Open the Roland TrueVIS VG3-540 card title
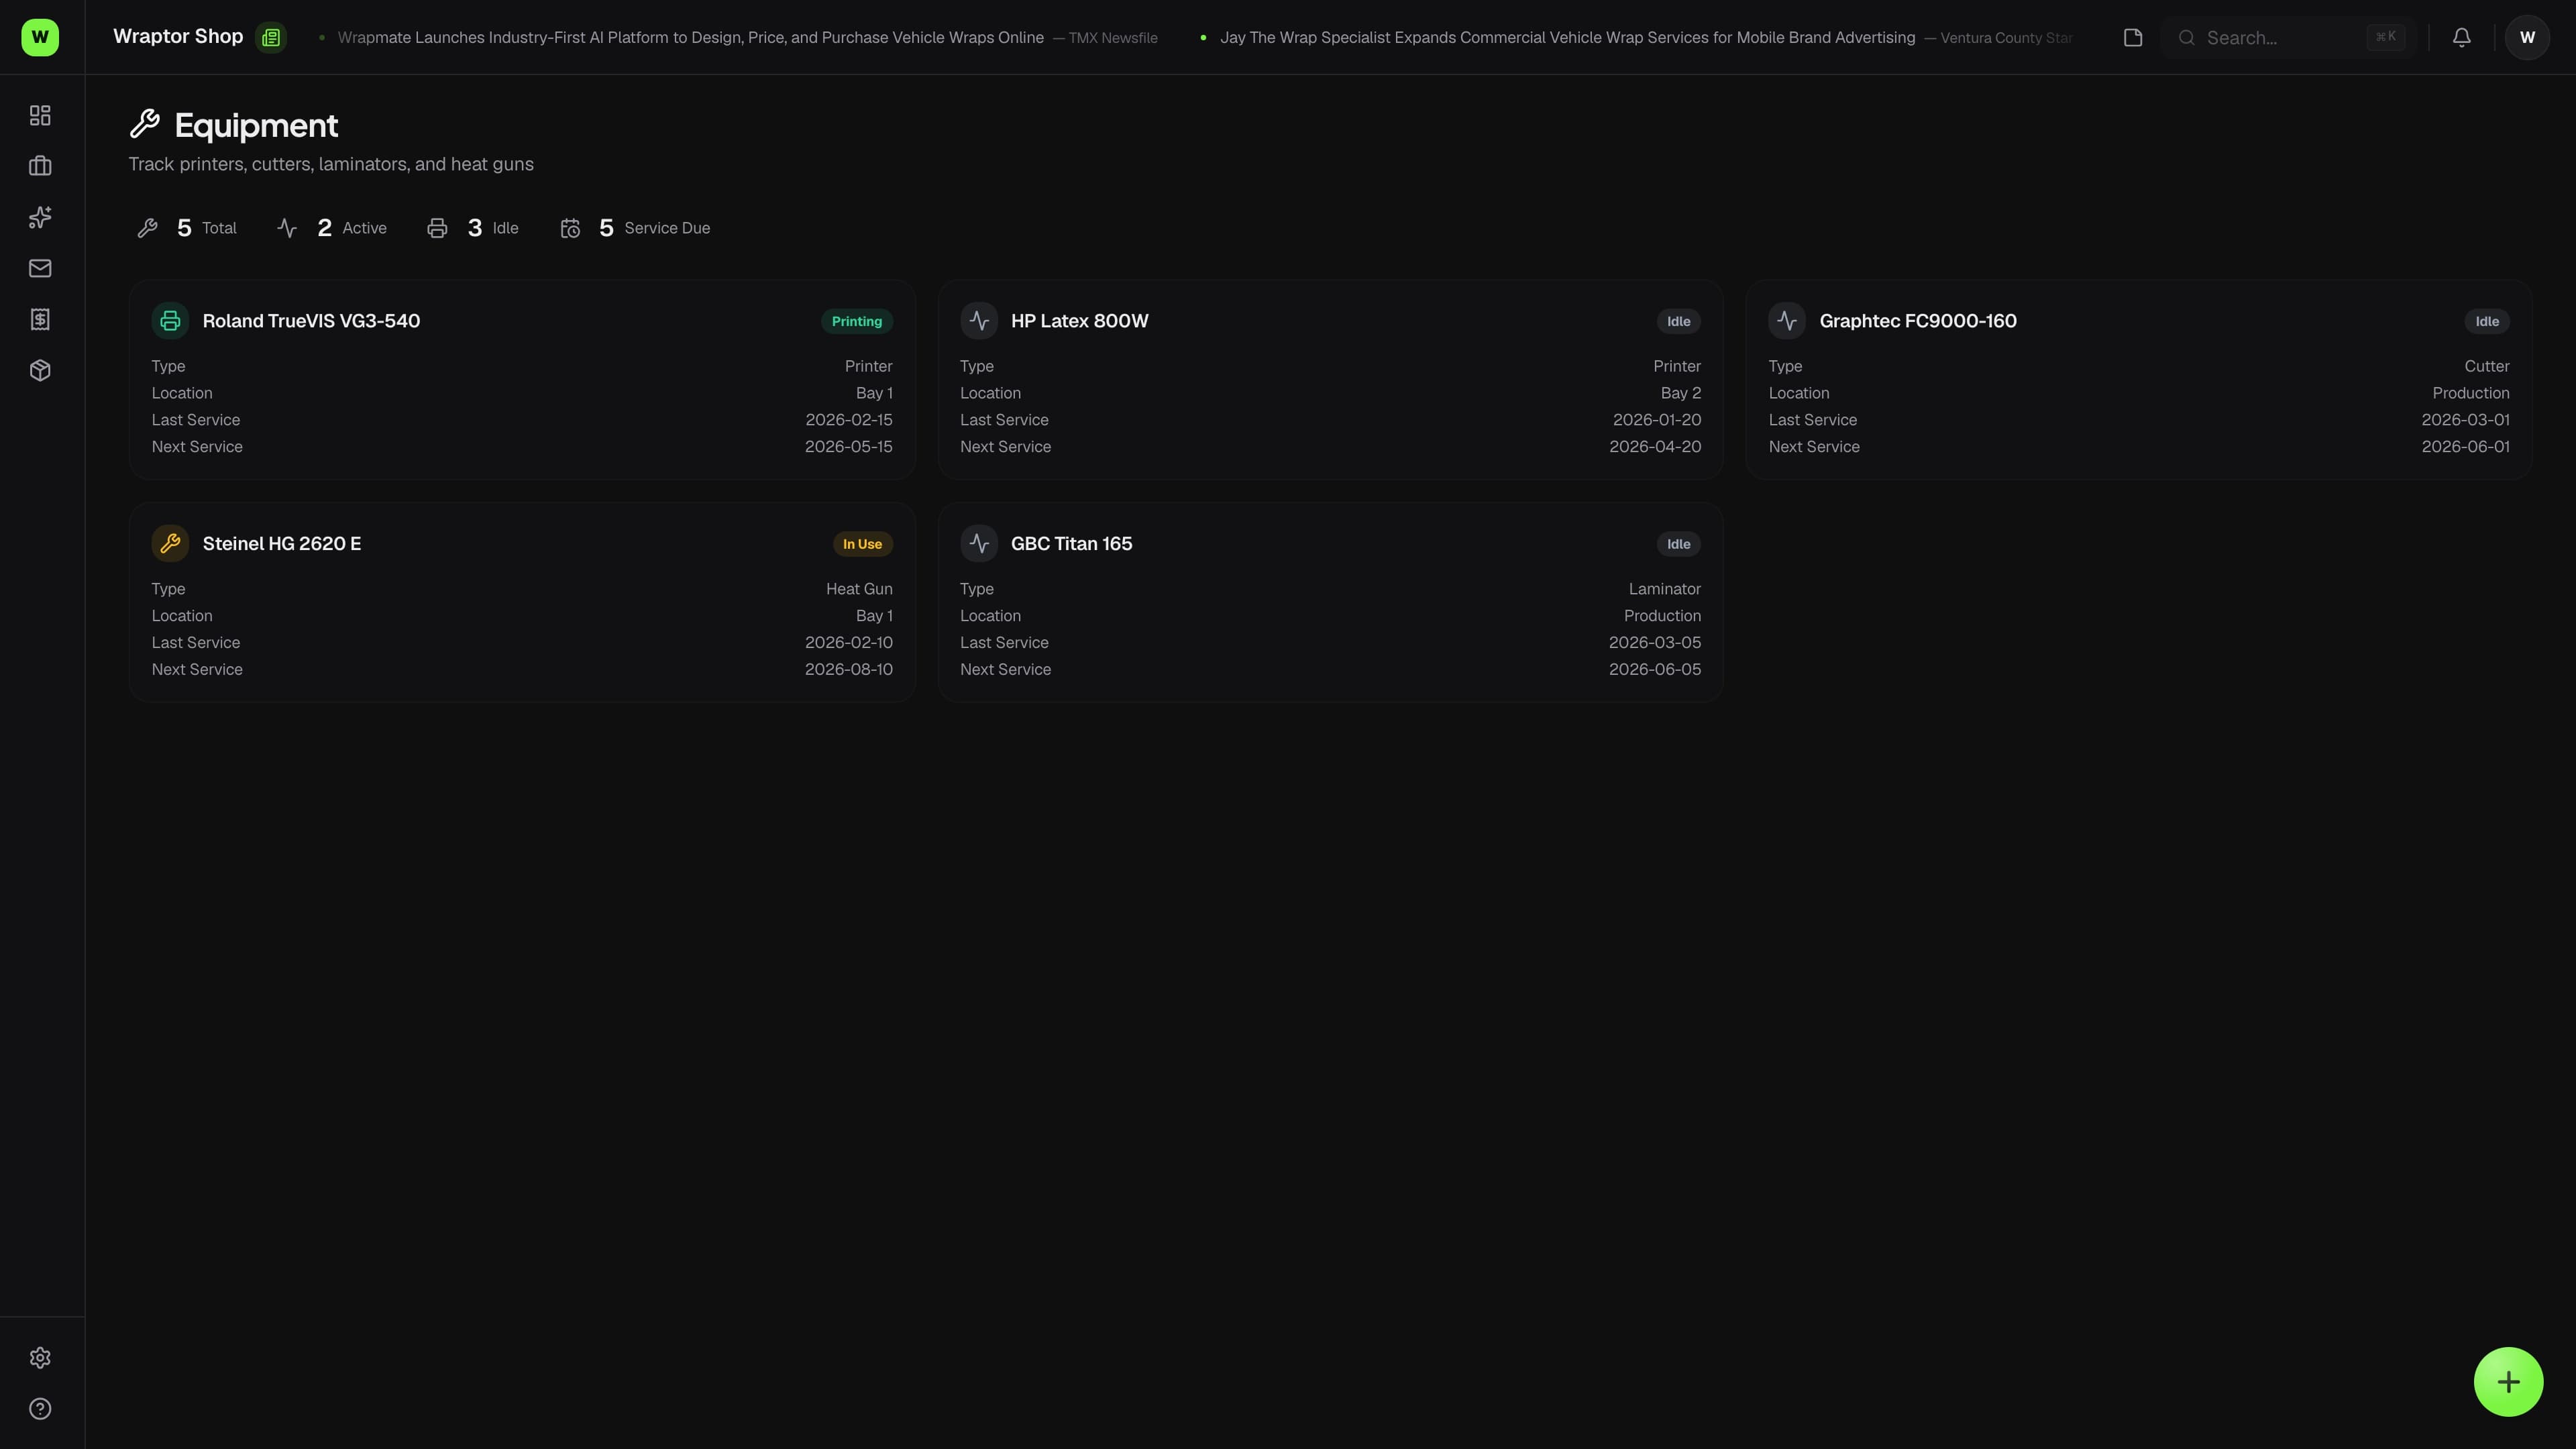This screenshot has width=2576, height=1449. [311, 321]
